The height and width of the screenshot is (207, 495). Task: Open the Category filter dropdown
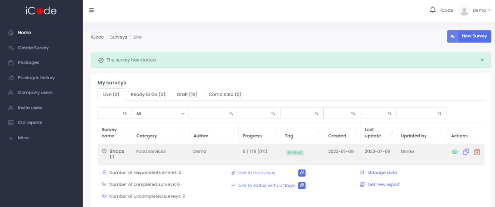click(x=160, y=113)
